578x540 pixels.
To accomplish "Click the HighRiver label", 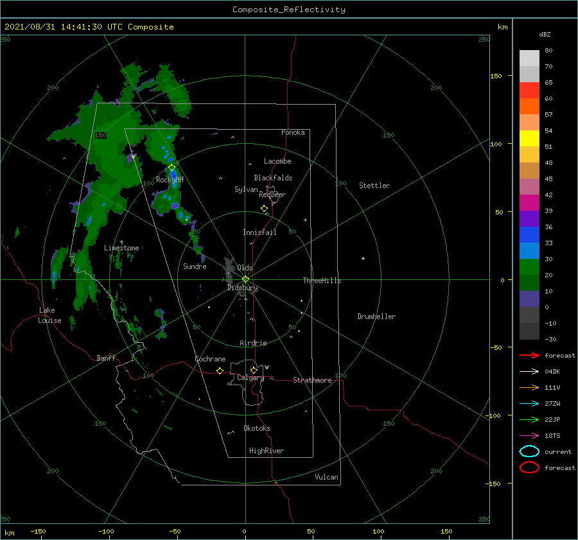I will pyautogui.click(x=267, y=451).
